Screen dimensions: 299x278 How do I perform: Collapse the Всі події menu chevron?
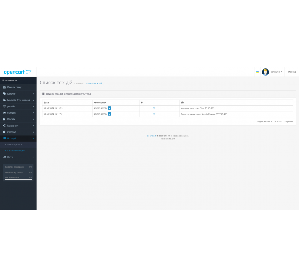tap(33, 139)
